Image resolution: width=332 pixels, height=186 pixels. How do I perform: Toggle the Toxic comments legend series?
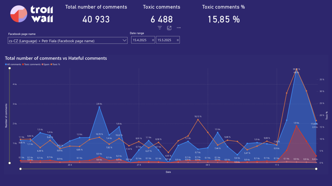tap(31, 64)
